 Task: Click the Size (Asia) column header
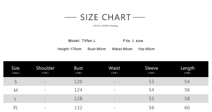point(16,70)
